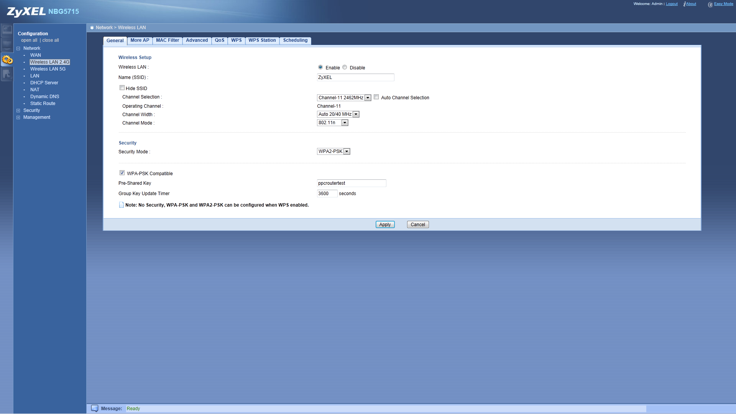
Task: Open the MAC Filter tab
Action: [x=168, y=40]
